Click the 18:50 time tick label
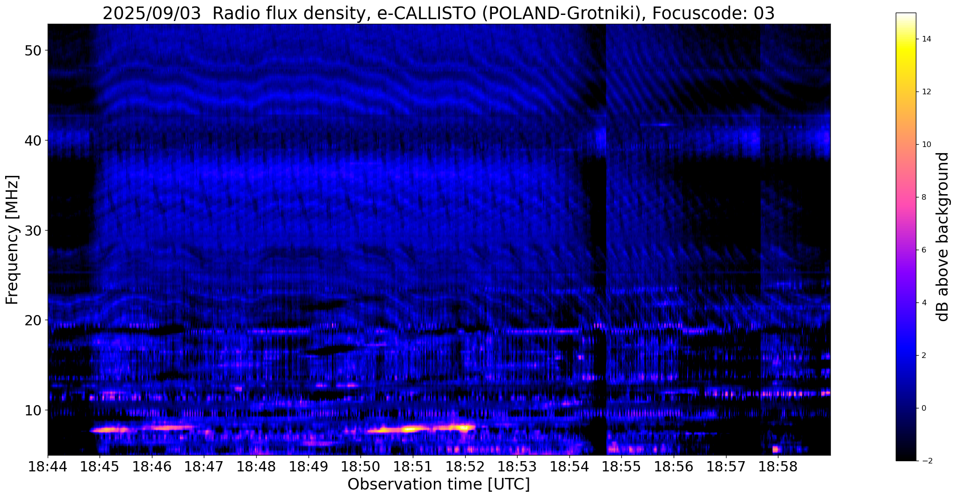Viewport: 957px width, 498px height. click(x=360, y=468)
